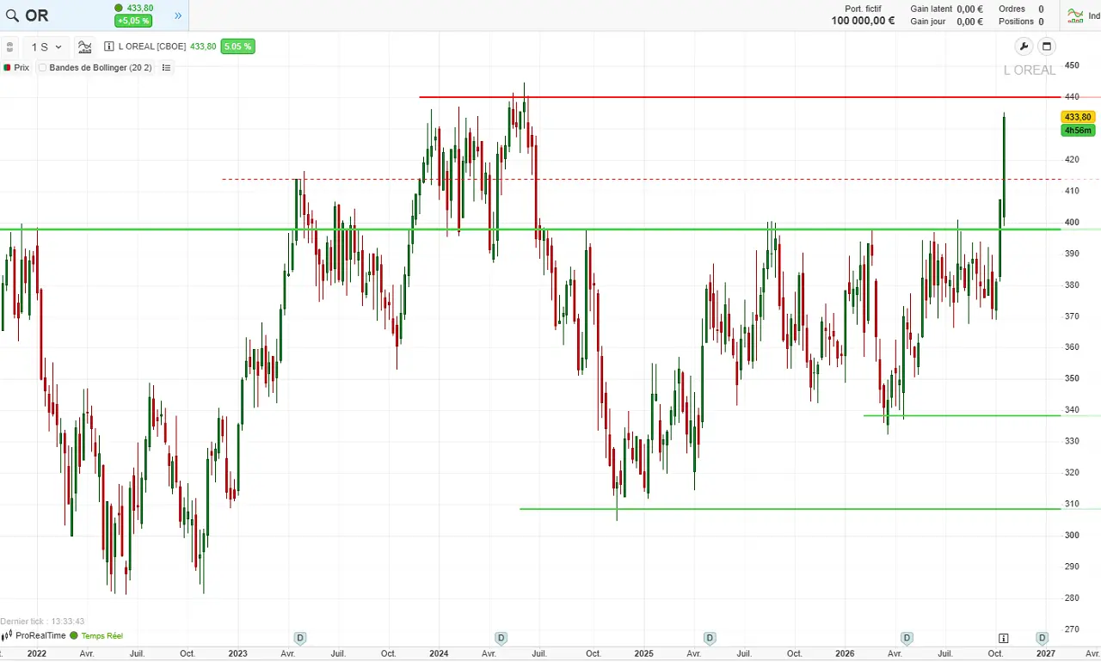Click the 400 label on the price axis
1101x662 pixels.
tap(1072, 222)
